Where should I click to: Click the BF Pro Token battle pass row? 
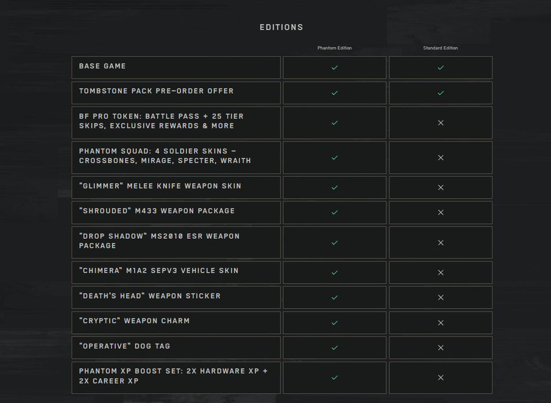click(x=176, y=123)
